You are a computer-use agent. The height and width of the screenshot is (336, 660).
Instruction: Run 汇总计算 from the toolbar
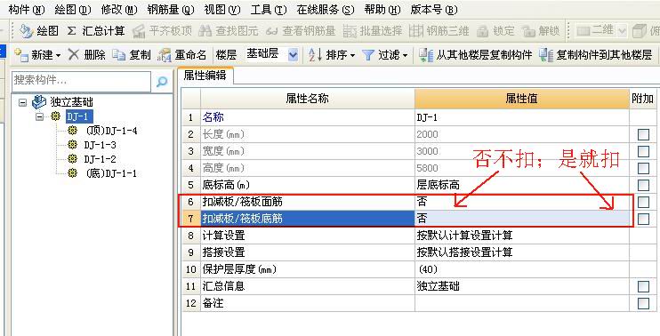[x=96, y=31]
